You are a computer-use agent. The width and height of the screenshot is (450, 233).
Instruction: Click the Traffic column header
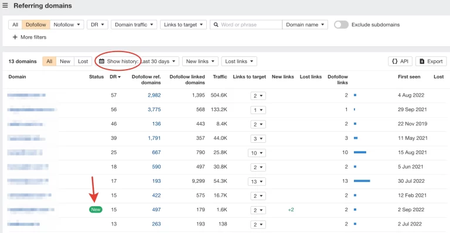(220, 77)
